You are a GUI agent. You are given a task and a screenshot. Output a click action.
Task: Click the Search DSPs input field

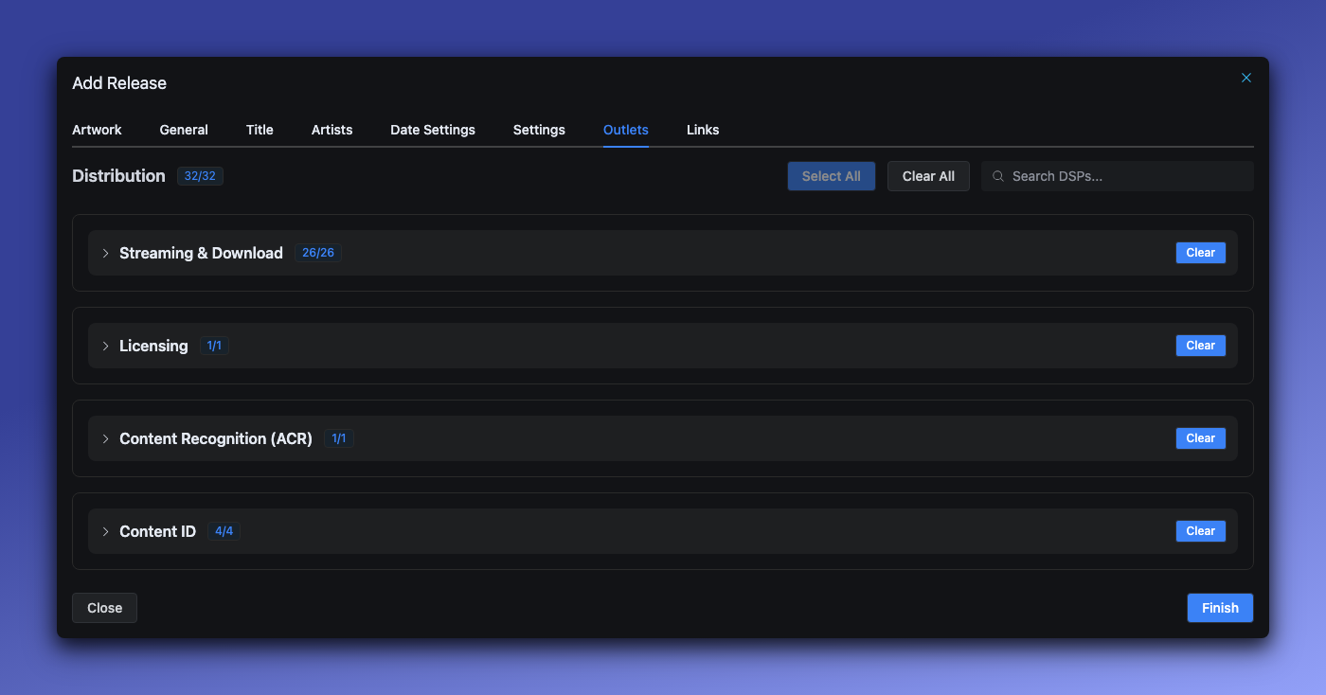click(1127, 176)
